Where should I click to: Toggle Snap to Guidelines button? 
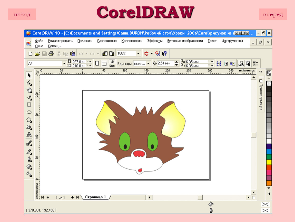[226, 64]
